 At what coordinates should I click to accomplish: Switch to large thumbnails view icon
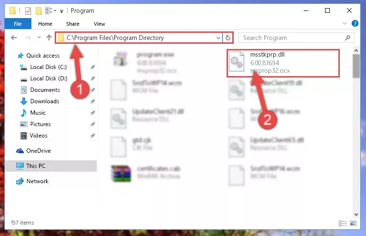tap(353, 224)
